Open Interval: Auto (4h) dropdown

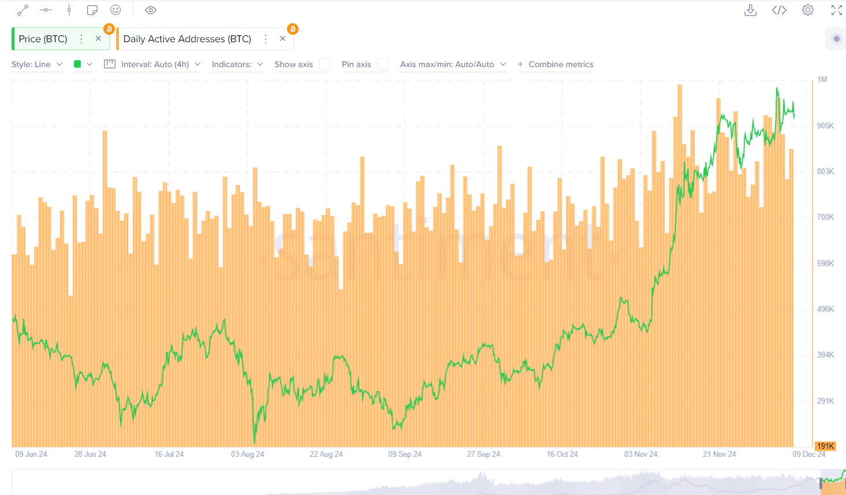tap(161, 65)
